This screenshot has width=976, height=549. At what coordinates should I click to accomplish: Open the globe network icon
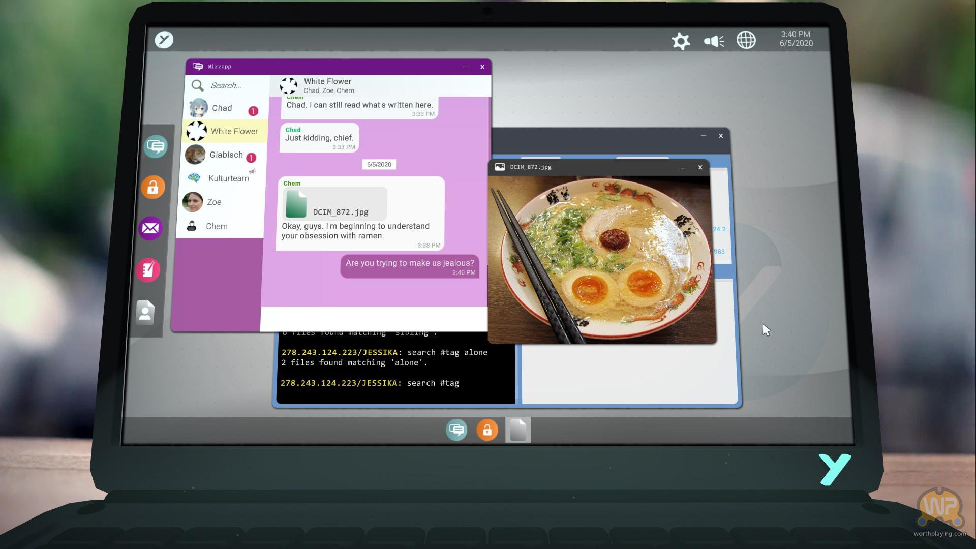[x=746, y=40]
